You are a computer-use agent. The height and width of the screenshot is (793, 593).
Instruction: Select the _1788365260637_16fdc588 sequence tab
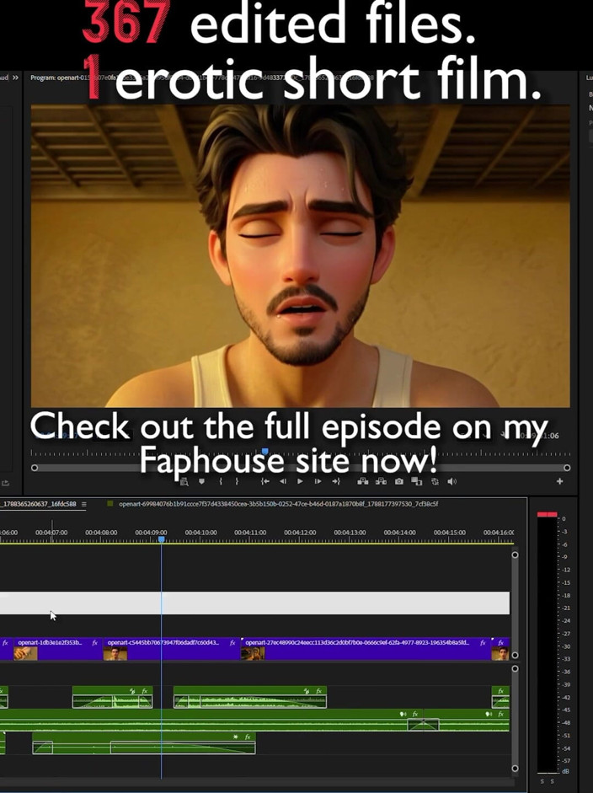[x=38, y=504]
